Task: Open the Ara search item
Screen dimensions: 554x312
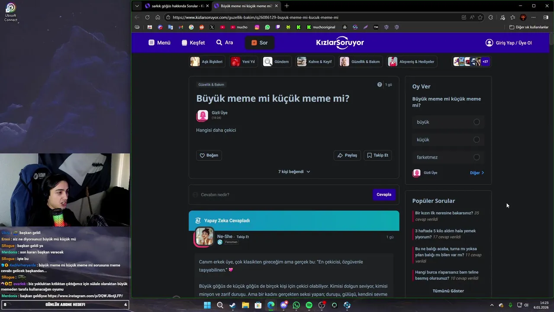Action: click(x=225, y=42)
